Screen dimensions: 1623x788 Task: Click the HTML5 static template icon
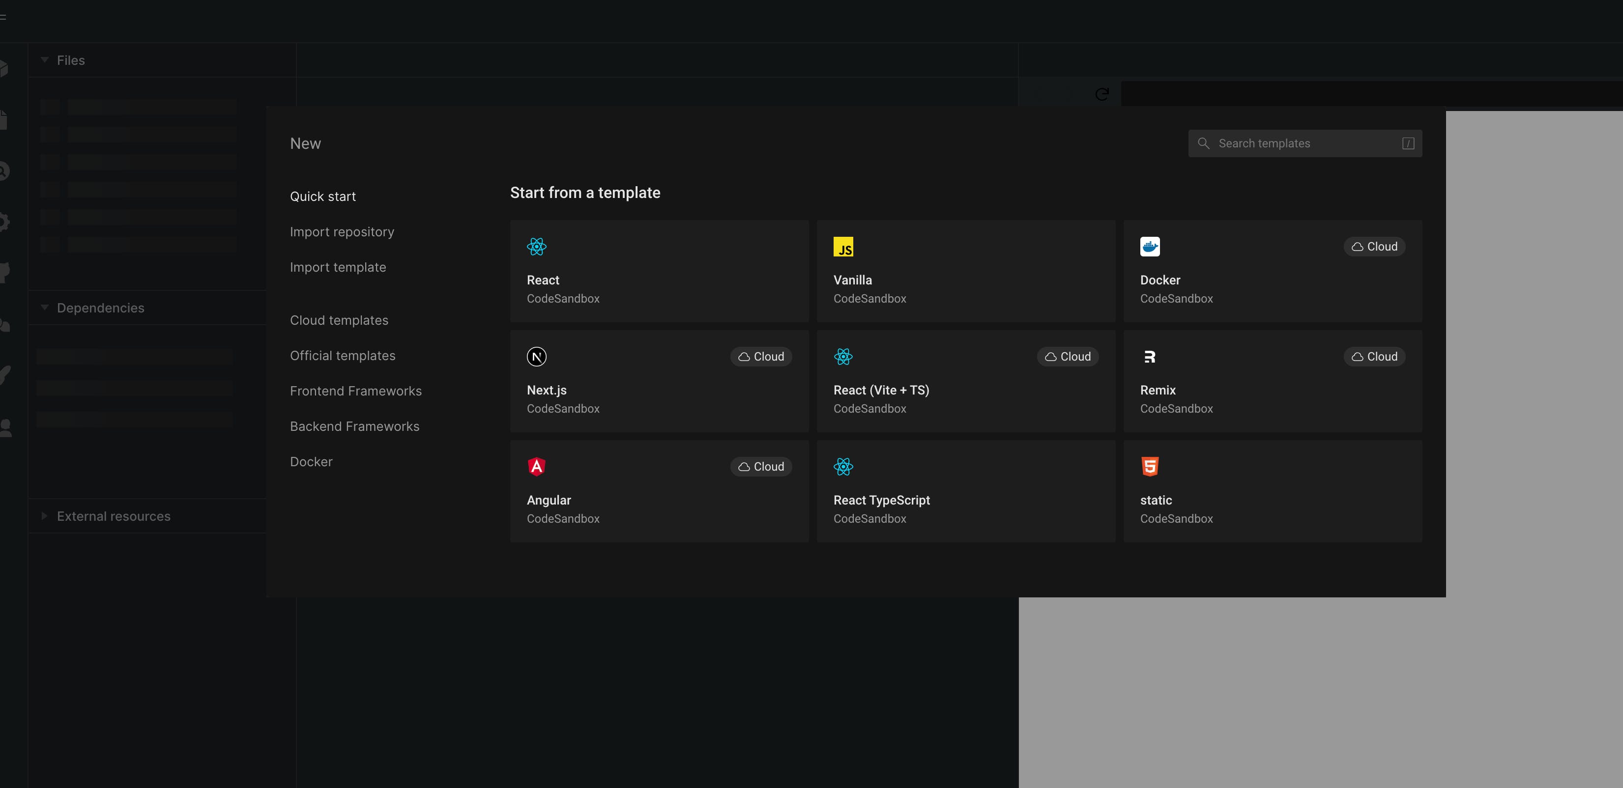click(1149, 466)
